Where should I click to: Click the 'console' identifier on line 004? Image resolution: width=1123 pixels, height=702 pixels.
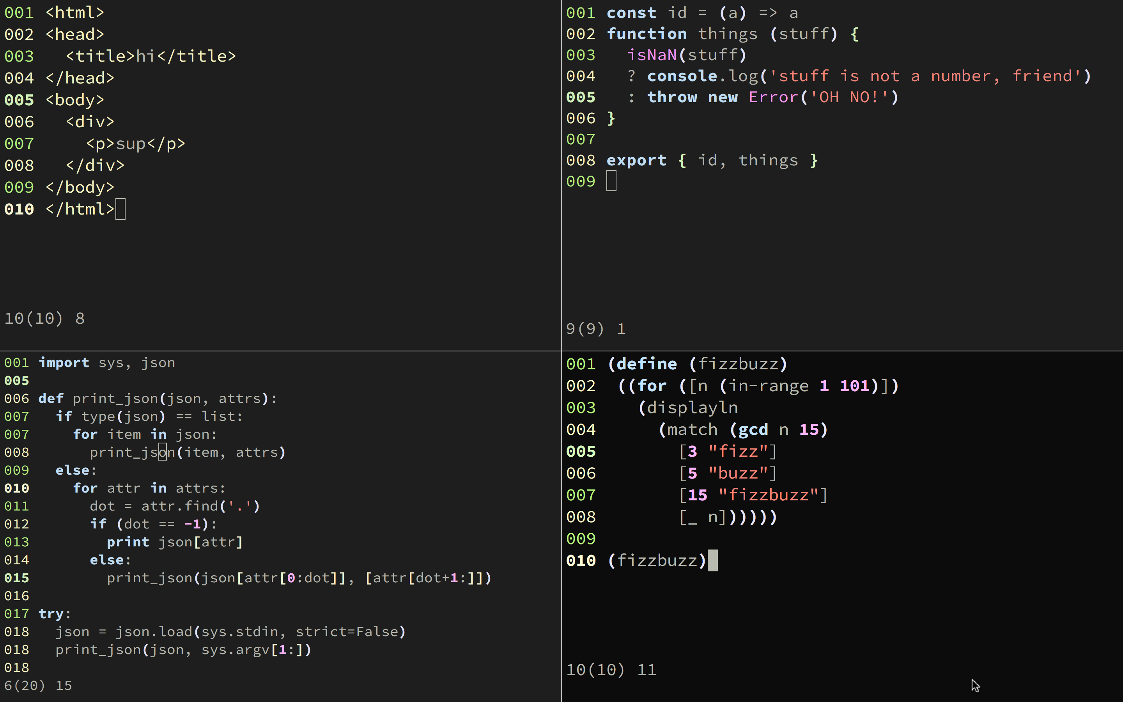click(682, 76)
